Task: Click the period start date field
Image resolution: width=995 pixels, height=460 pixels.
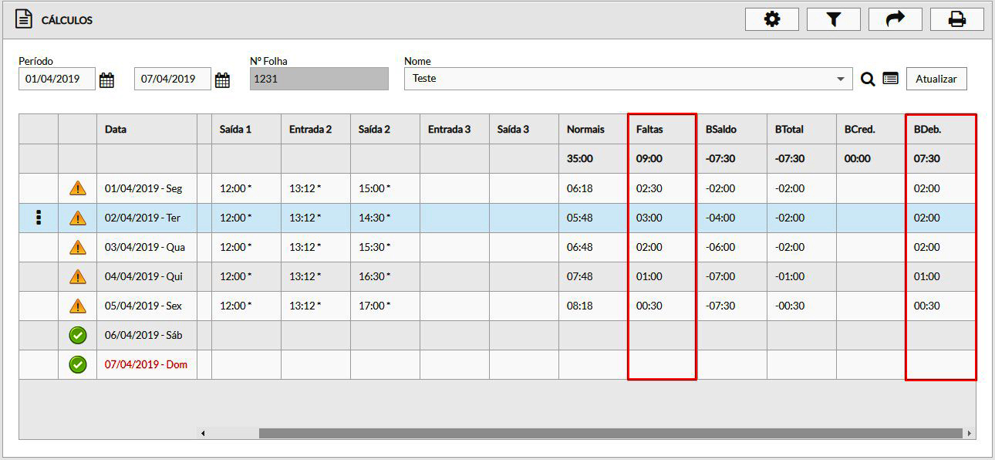Action: pos(56,79)
